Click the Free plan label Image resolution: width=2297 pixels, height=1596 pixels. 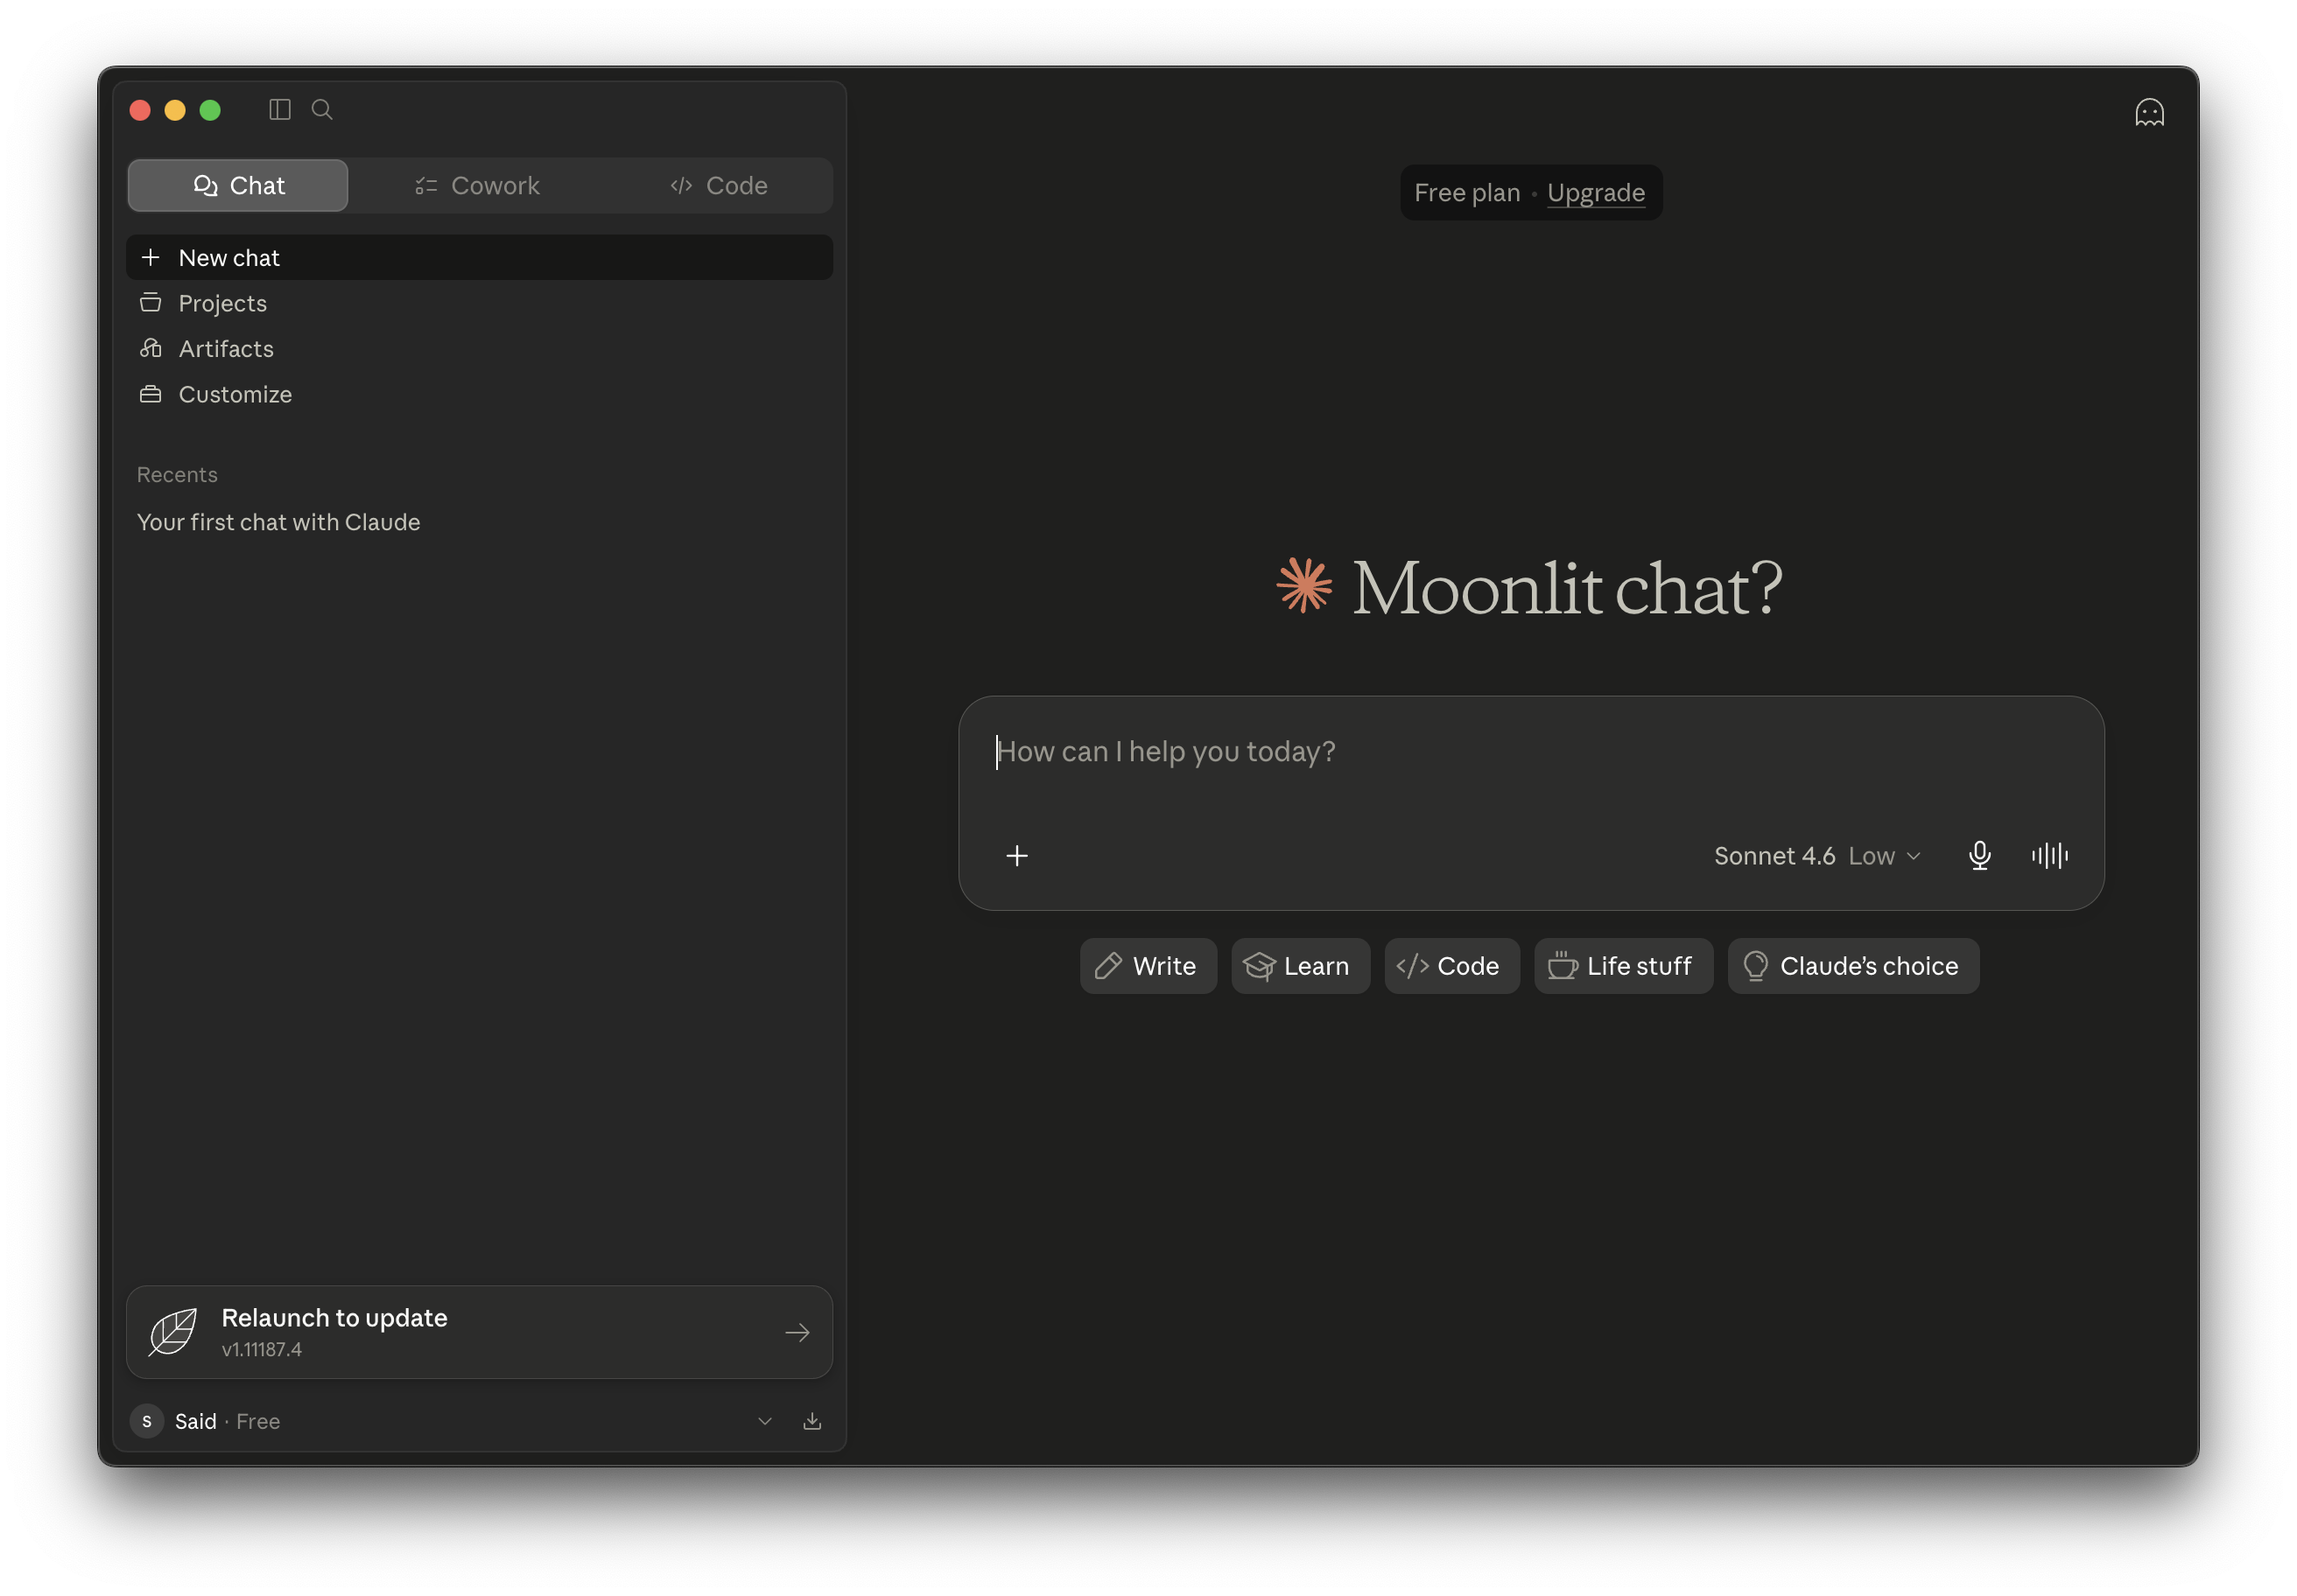1466,193
